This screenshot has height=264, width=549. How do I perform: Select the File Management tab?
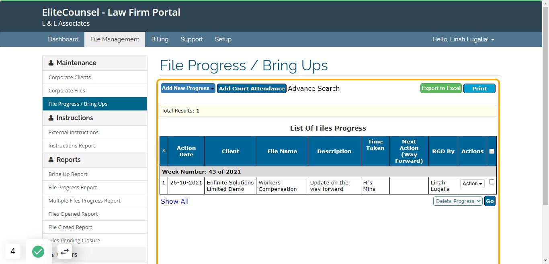pyautogui.click(x=115, y=39)
